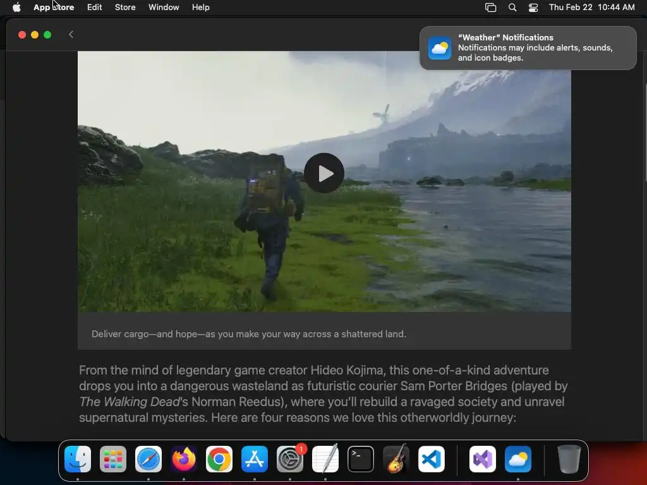Open the Help menu
Image resolution: width=647 pixels, height=485 pixels.
coord(200,8)
